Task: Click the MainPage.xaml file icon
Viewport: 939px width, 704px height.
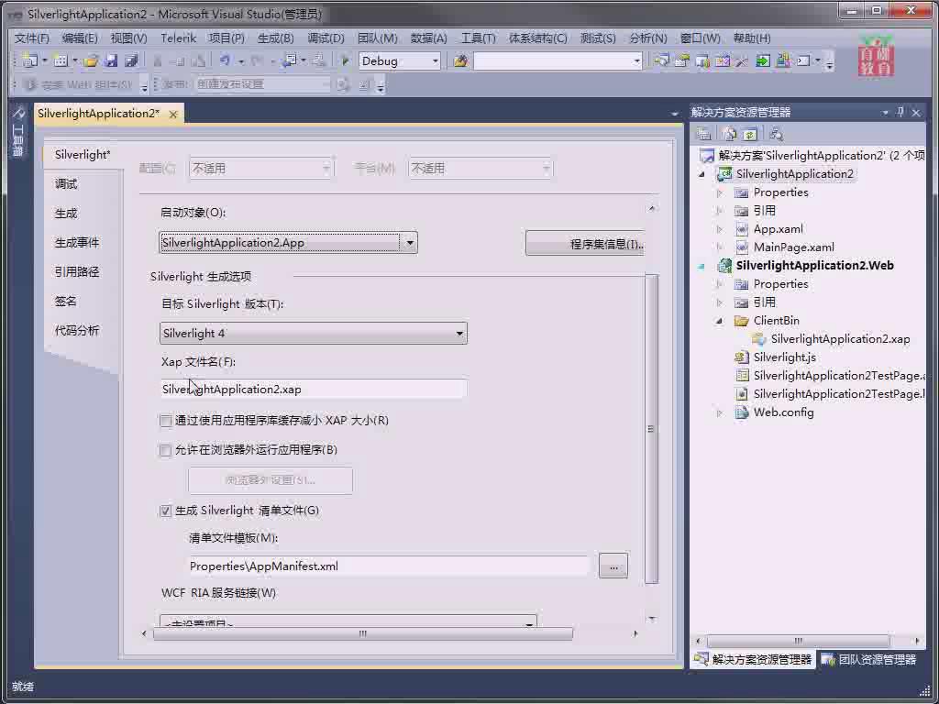Action: click(741, 247)
